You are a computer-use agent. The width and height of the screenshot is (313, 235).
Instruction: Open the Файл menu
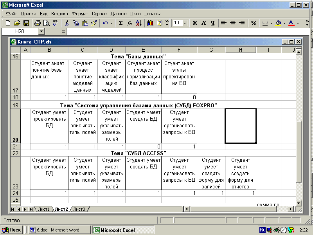12,14
